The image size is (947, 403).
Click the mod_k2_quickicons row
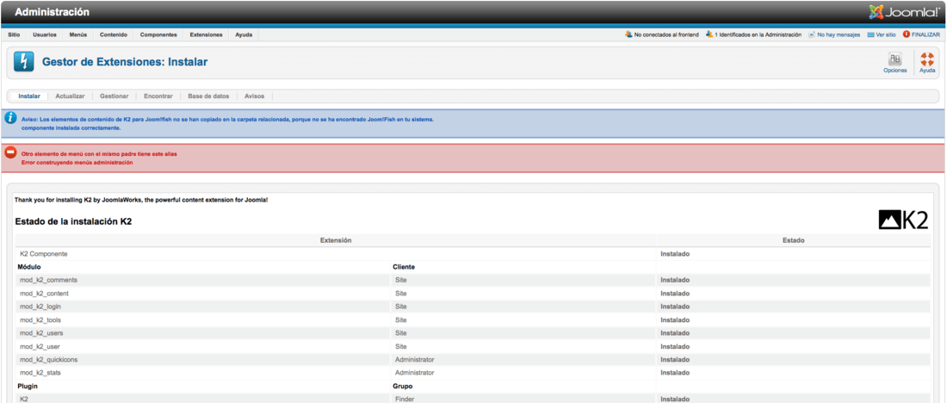point(473,359)
